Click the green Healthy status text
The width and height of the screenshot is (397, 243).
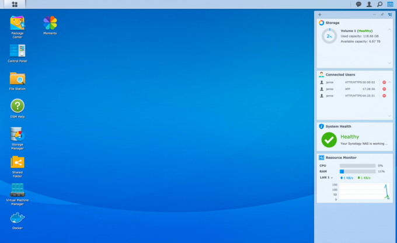350,137
